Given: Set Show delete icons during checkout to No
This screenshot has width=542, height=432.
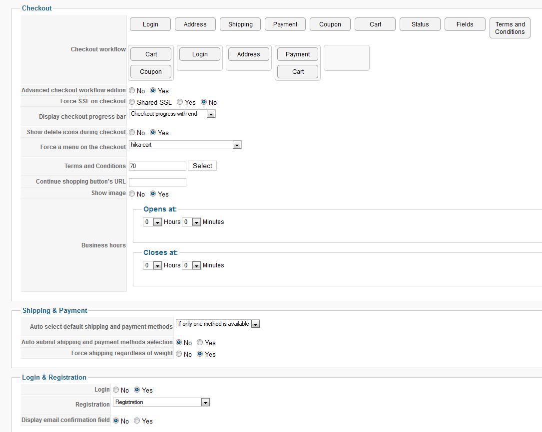Looking at the screenshot, I should pos(132,133).
